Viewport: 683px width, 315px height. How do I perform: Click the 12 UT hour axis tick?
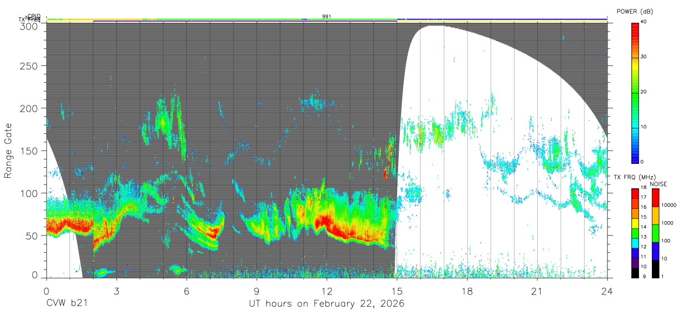click(x=327, y=291)
